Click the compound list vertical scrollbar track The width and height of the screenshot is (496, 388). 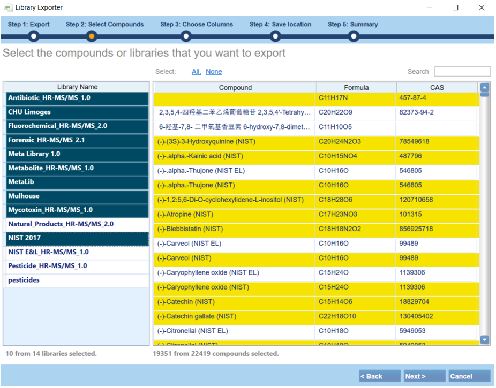(x=485, y=215)
